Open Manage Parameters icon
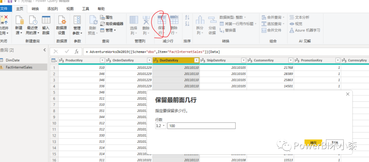 click(x=77, y=20)
